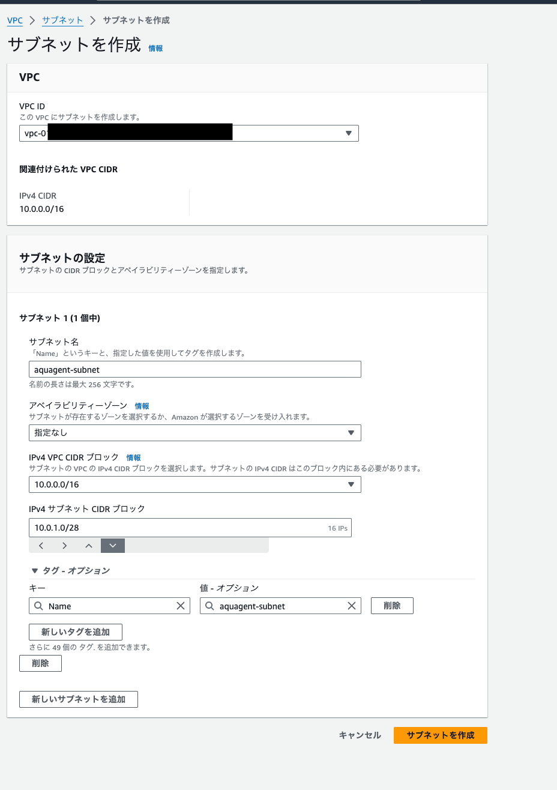Click search icon in value field

click(209, 606)
